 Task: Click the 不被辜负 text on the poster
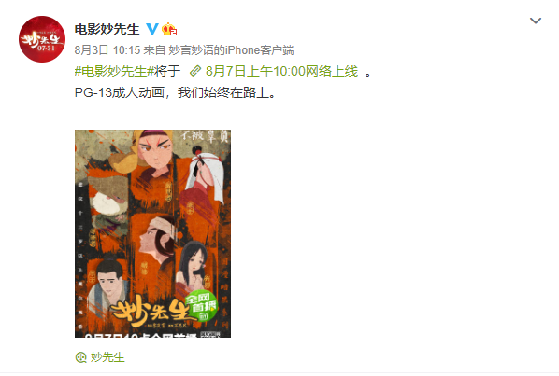204,136
